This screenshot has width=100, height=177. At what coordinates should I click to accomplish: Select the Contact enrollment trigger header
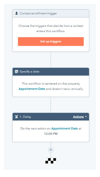[x=51, y=14]
